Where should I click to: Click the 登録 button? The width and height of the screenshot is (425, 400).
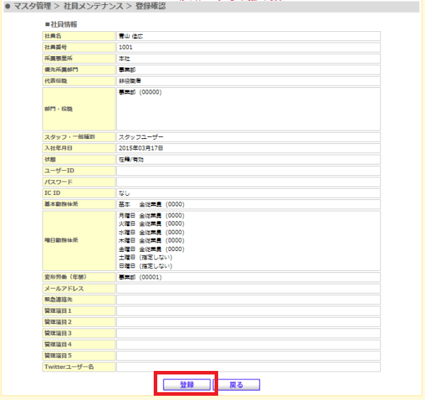coord(186,384)
